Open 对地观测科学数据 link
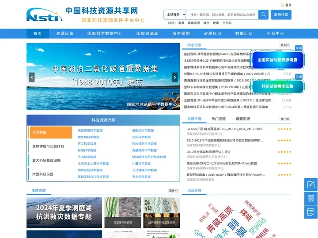Image resolution: width=318 pixels, height=238 pixels. click(144, 144)
